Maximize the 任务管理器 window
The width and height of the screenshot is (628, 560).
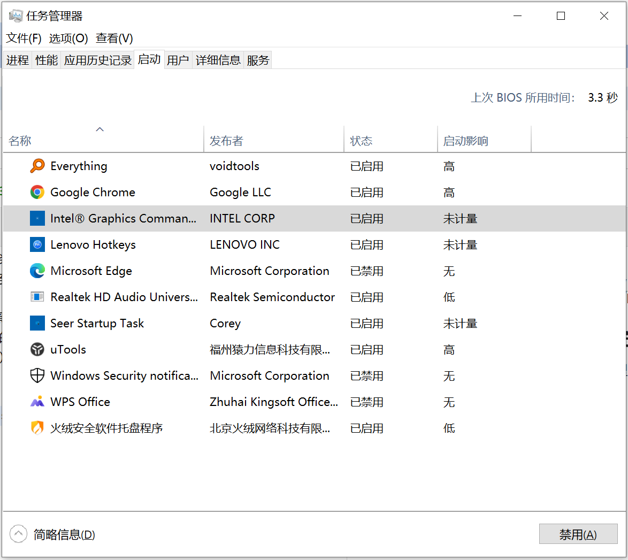click(x=561, y=16)
